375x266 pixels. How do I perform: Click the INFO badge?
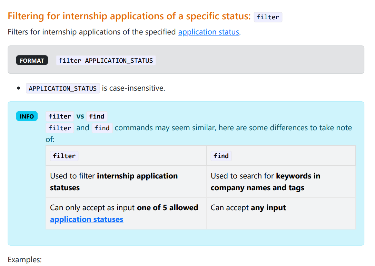[x=27, y=116]
